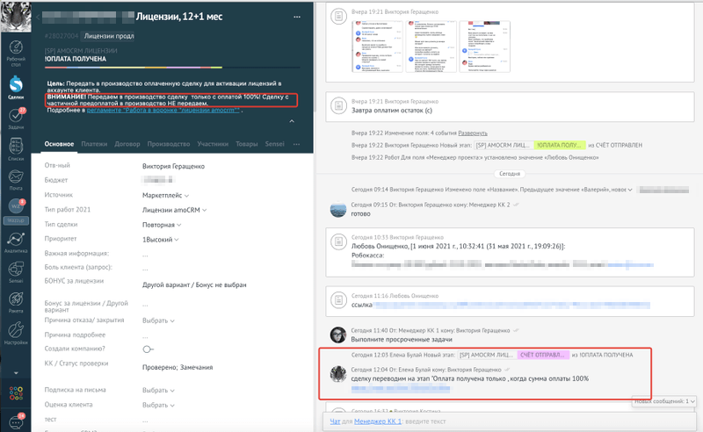Go to Рабочий стол dashboard icon

[x=15, y=49]
